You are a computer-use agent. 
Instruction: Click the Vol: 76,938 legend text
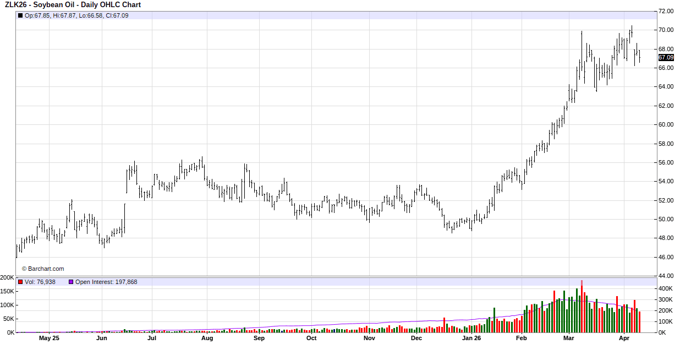click(39, 282)
